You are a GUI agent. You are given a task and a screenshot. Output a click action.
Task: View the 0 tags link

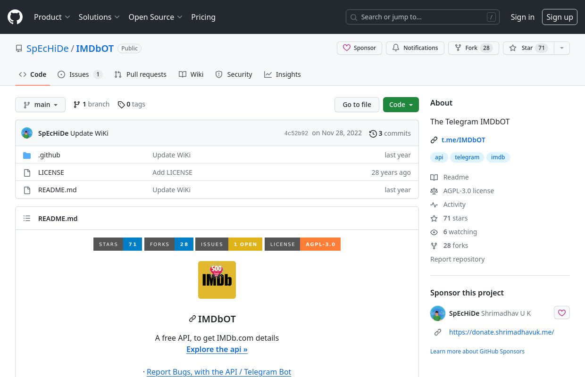132,104
